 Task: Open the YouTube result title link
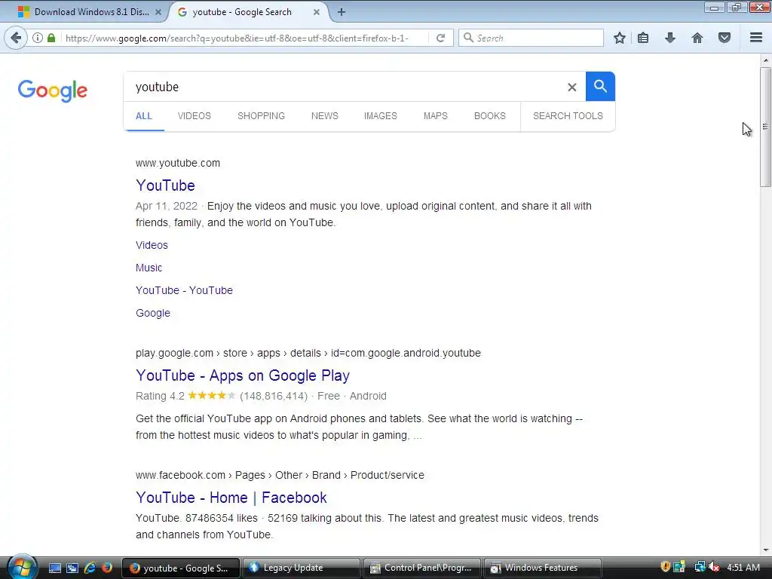pos(165,185)
